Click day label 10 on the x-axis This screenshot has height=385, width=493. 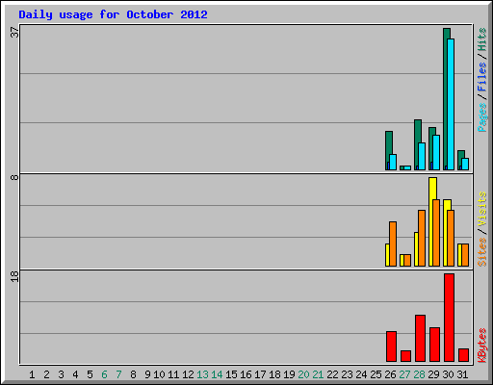[x=159, y=374]
